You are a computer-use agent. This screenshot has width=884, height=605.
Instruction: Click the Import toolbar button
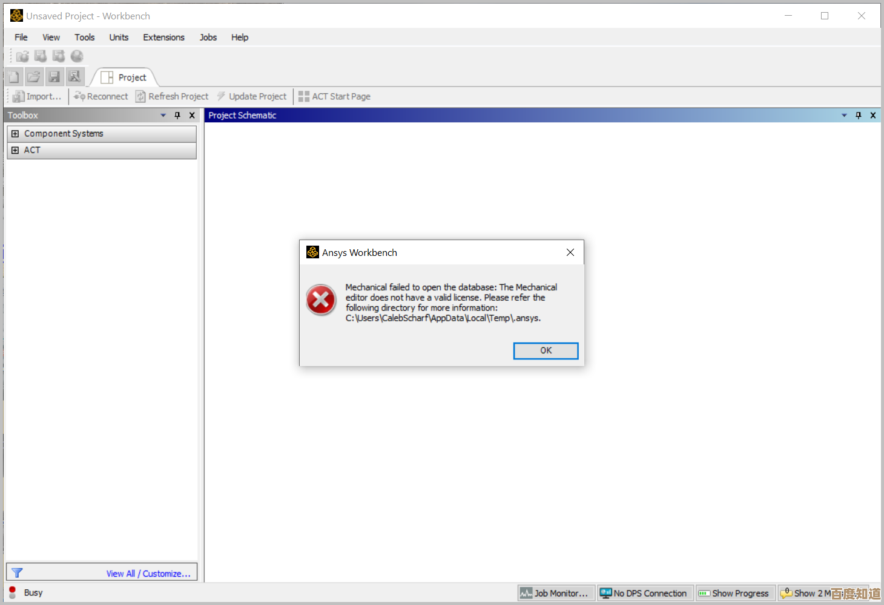(x=38, y=96)
